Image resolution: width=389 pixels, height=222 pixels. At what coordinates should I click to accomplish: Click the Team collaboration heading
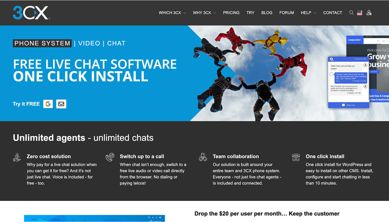click(x=236, y=157)
